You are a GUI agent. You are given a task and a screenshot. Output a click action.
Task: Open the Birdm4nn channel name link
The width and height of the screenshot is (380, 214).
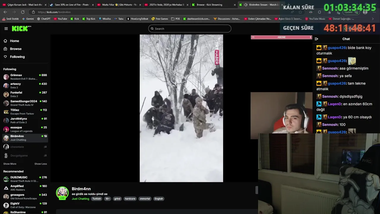click(81, 189)
